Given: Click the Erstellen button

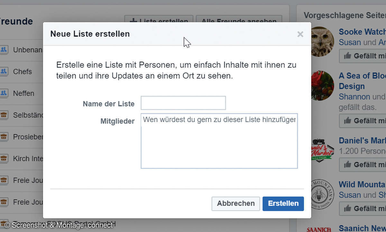Looking at the screenshot, I should click(x=283, y=204).
